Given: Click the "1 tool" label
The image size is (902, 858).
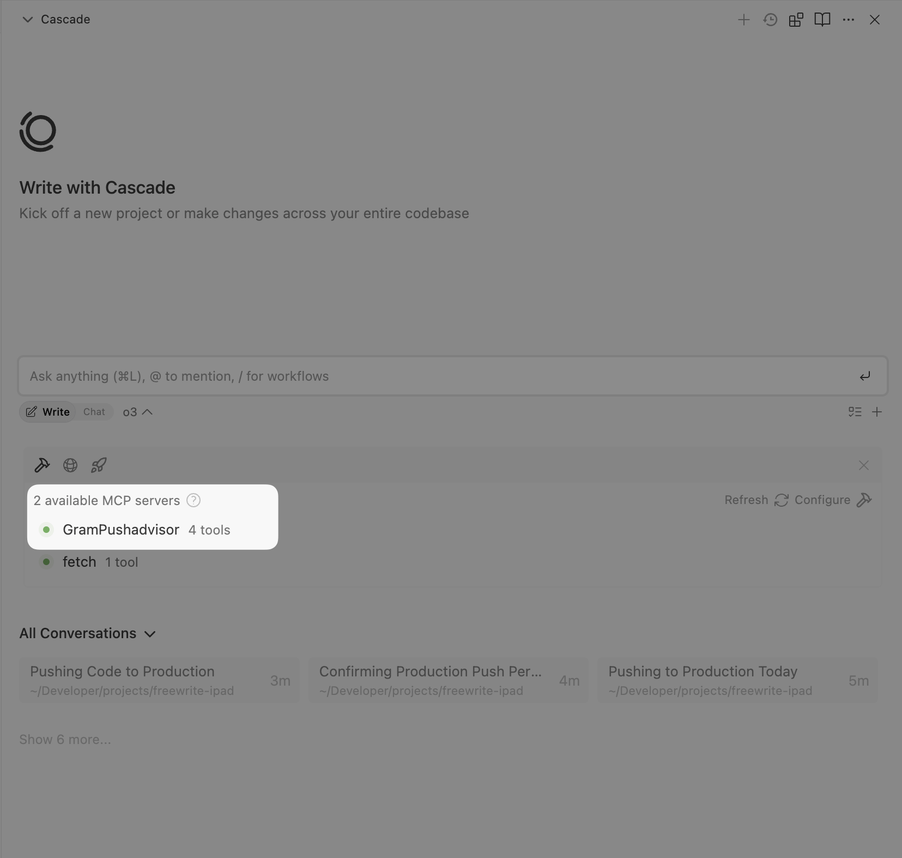Looking at the screenshot, I should point(122,562).
